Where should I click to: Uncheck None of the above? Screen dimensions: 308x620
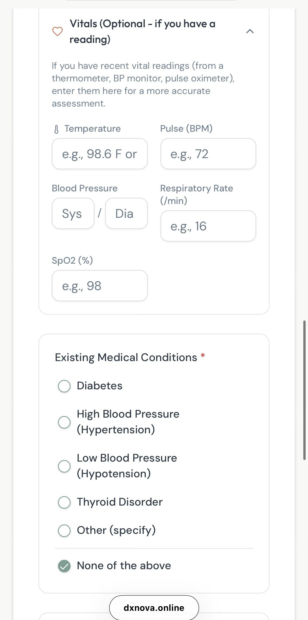tap(64, 566)
